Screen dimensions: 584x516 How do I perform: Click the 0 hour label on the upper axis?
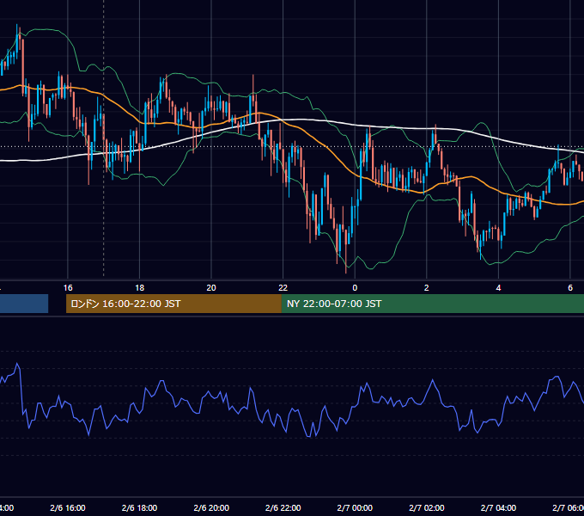(355, 288)
